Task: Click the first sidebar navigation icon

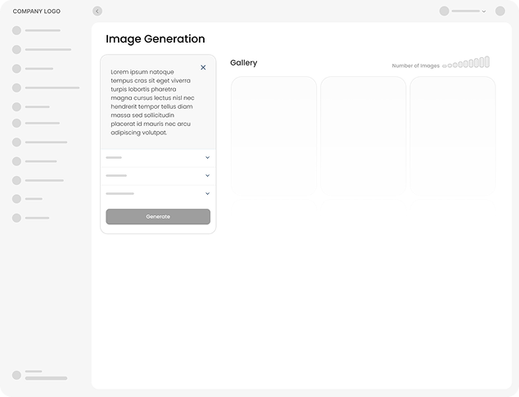Action: click(x=16, y=30)
